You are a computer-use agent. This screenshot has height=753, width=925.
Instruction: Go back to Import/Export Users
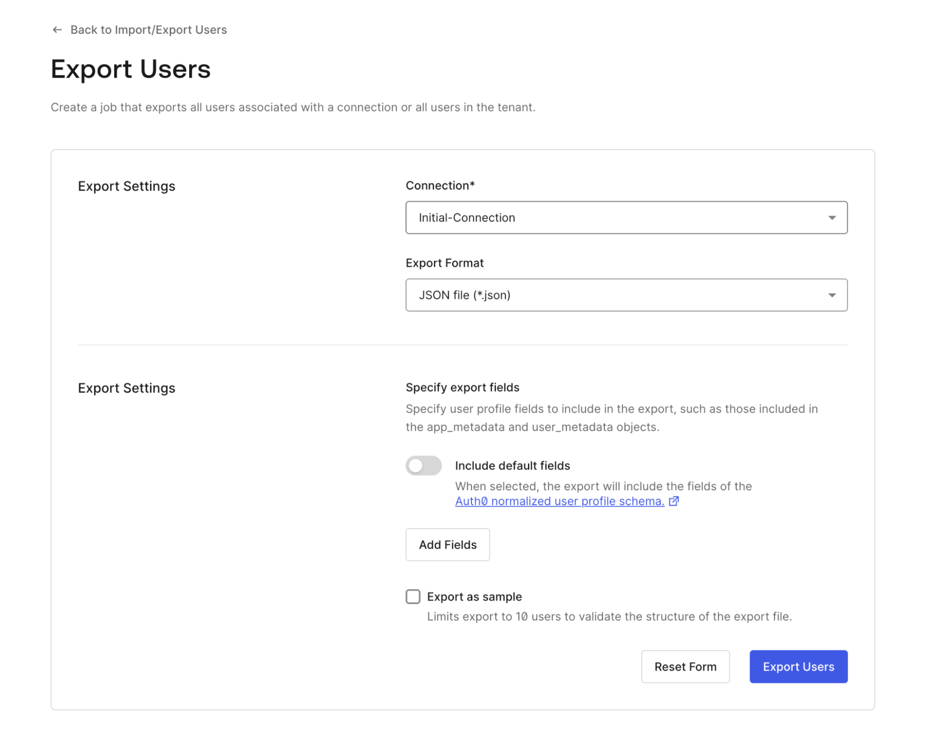148,30
